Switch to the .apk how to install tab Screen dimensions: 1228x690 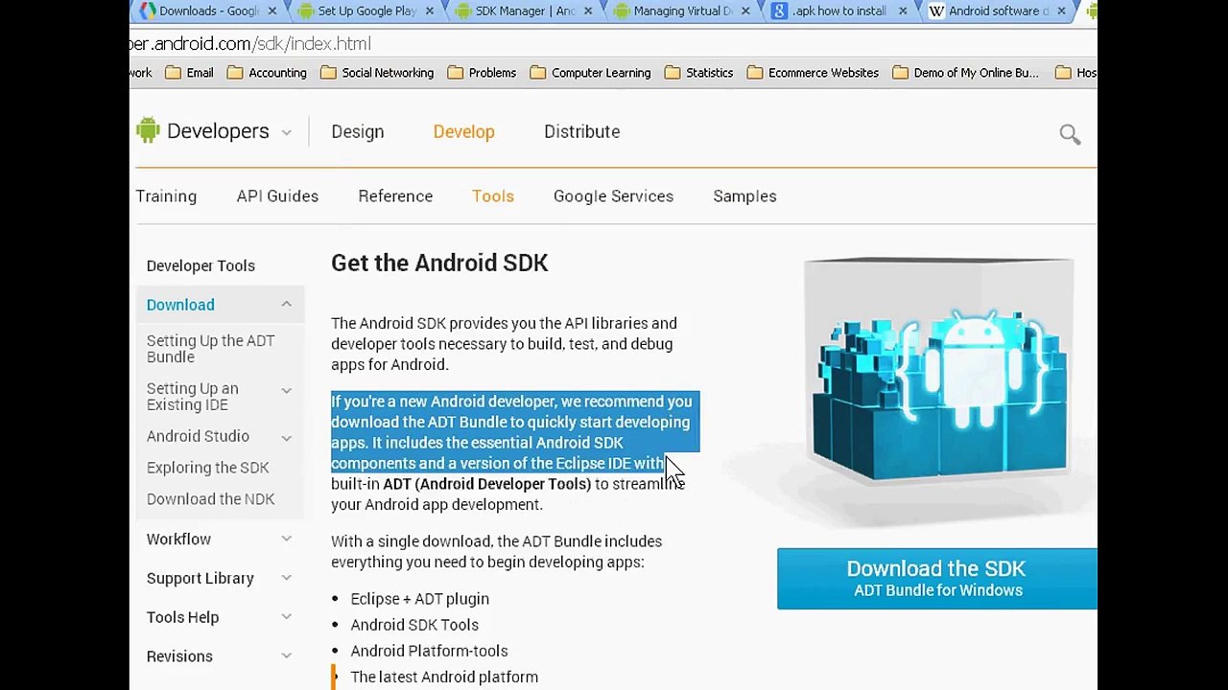pos(840,11)
